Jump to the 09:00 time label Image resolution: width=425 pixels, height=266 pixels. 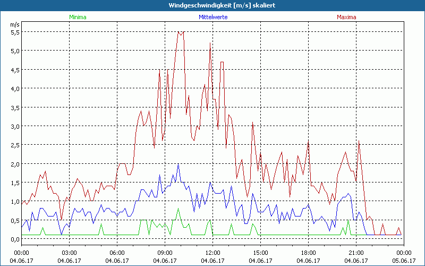pos(165,253)
